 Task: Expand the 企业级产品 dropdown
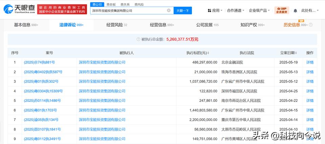pos(269,10)
